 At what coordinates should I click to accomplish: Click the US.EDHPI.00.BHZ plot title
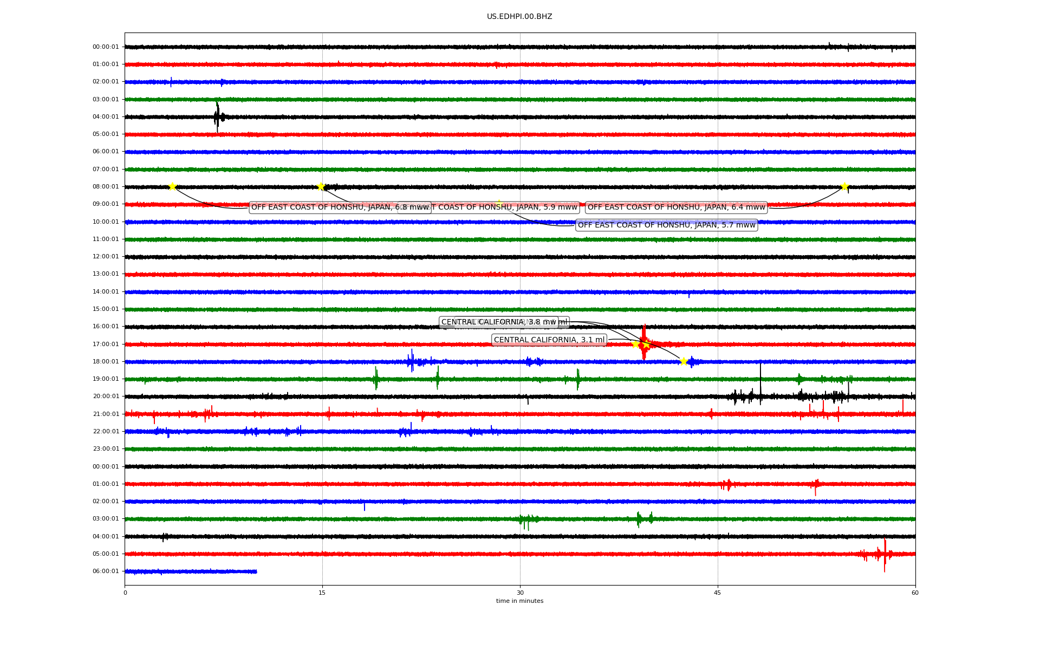pos(519,17)
